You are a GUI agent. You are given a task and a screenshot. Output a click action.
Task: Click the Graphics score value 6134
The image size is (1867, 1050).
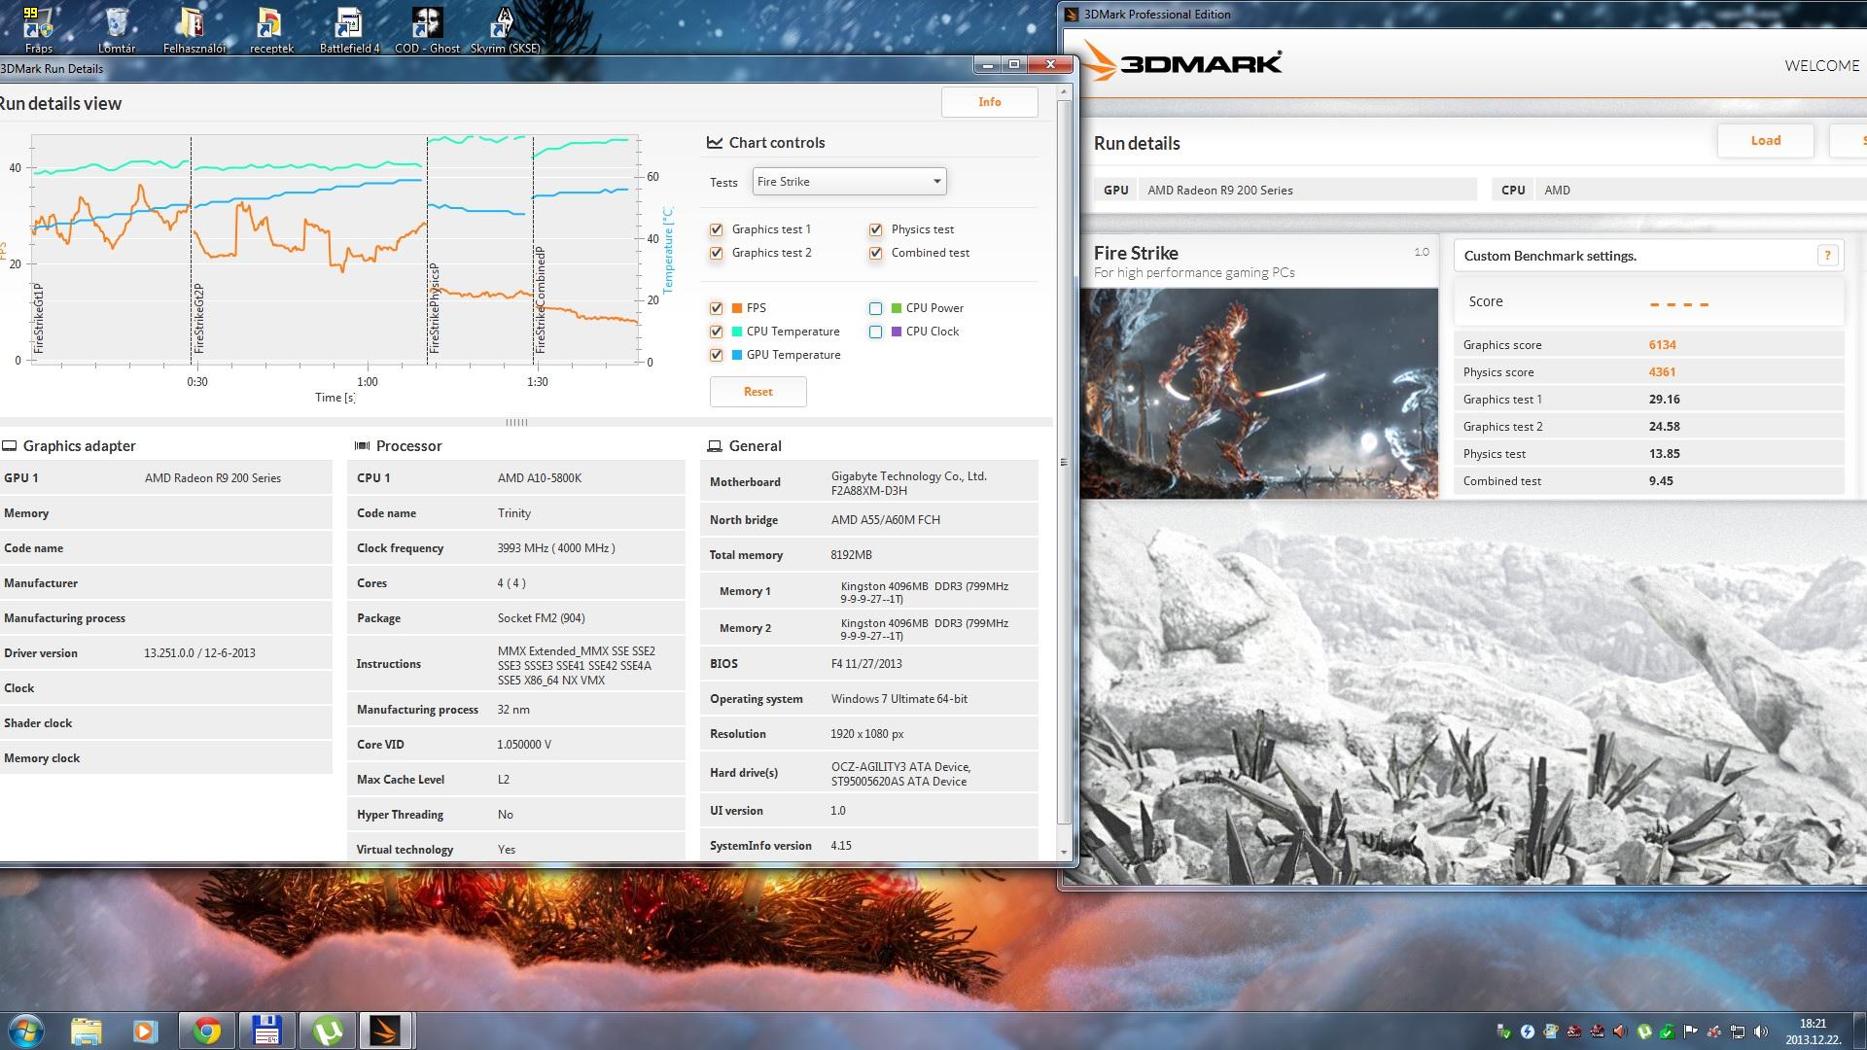(1662, 345)
